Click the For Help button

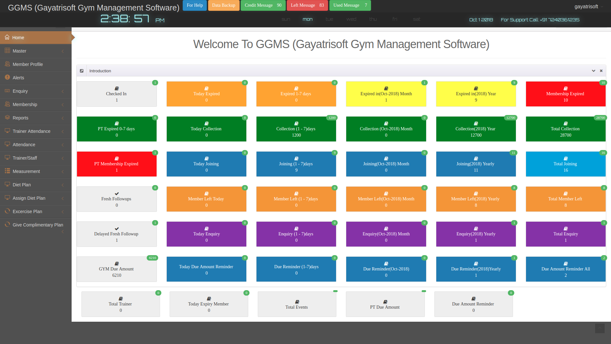point(195,5)
